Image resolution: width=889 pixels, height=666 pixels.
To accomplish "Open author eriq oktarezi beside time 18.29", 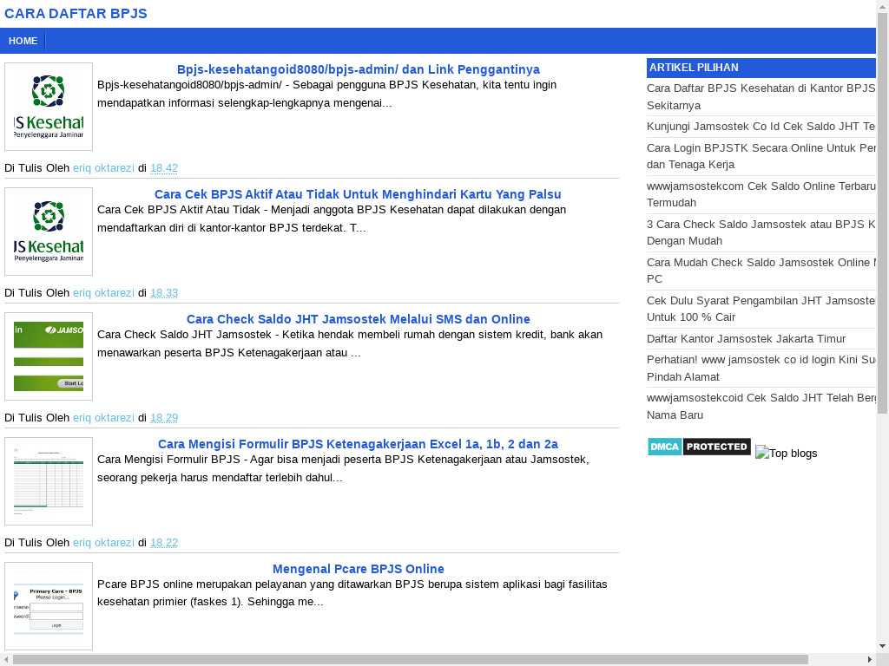I will 103,418.
